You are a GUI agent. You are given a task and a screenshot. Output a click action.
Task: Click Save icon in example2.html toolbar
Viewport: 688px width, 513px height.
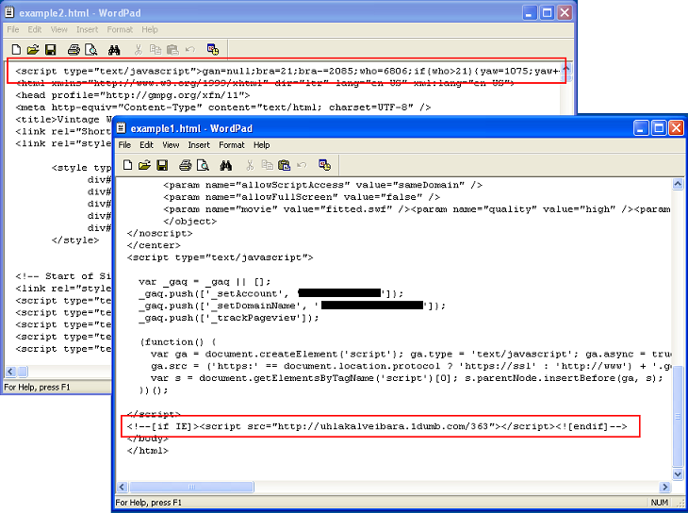(x=51, y=49)
